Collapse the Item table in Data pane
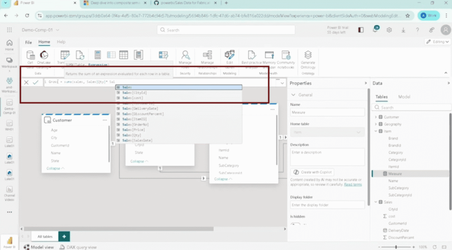The image size is (452, 250). click(x=376, y=131)
